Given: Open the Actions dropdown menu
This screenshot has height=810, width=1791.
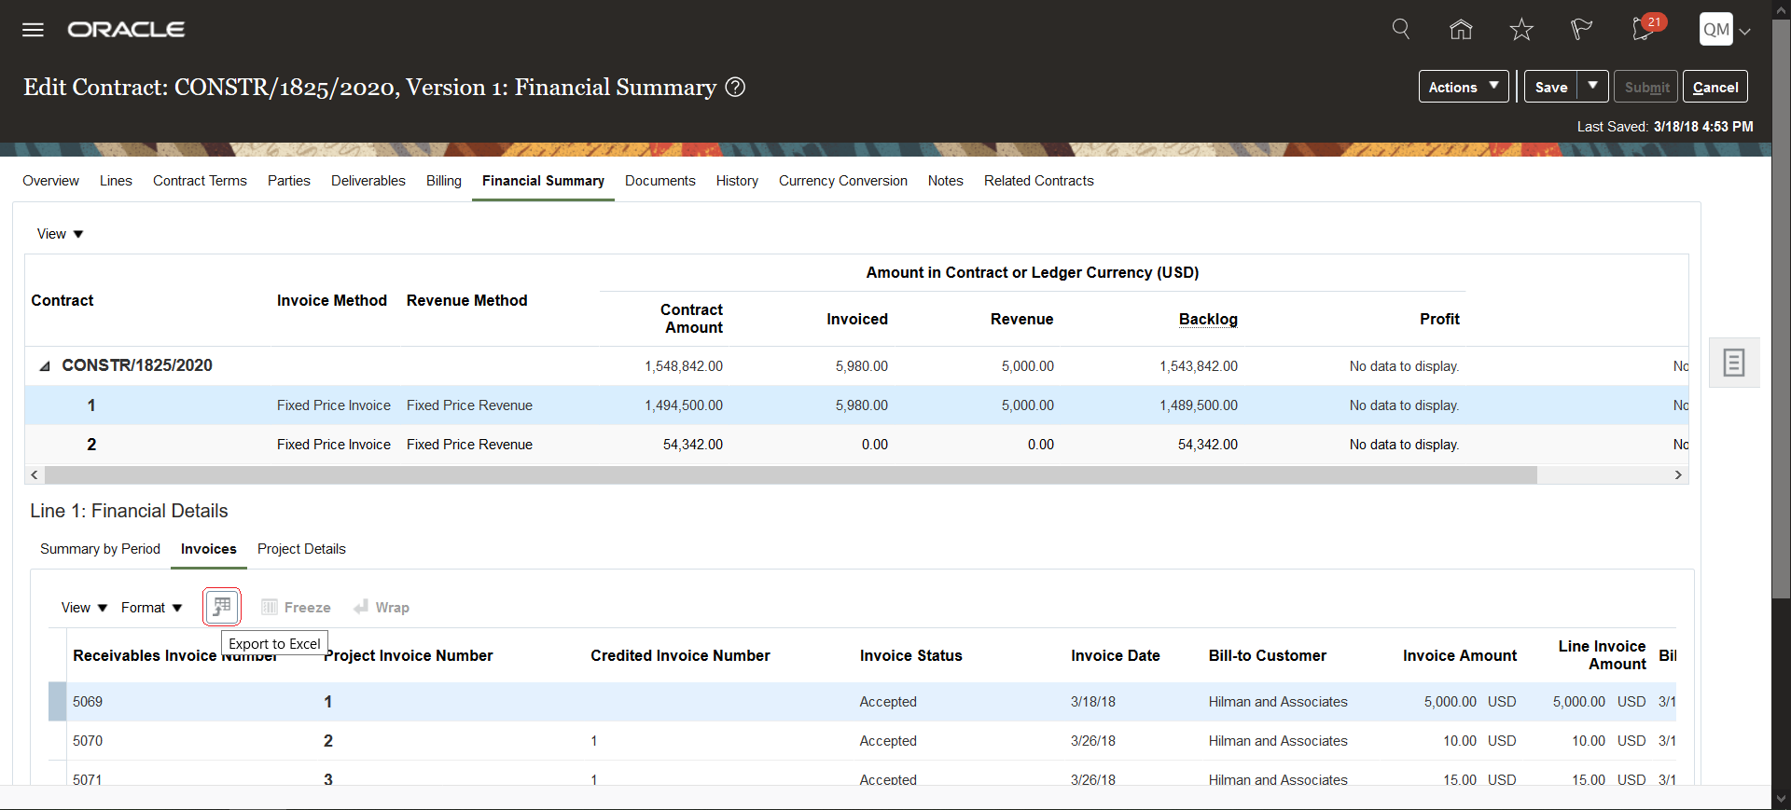Looking at the screenshot, I should tap(1463, 87).
